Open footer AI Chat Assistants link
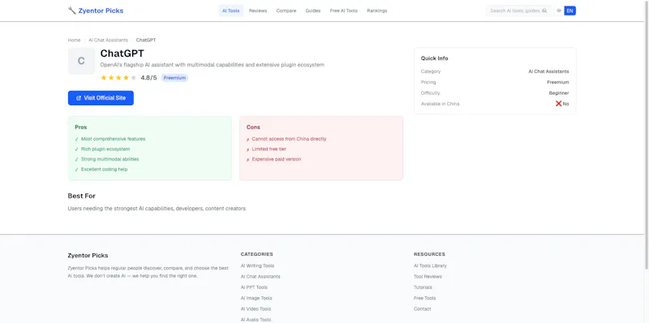The height and width of the screenshot is (323, 649). pyautogui.click(x=260, y=277)
